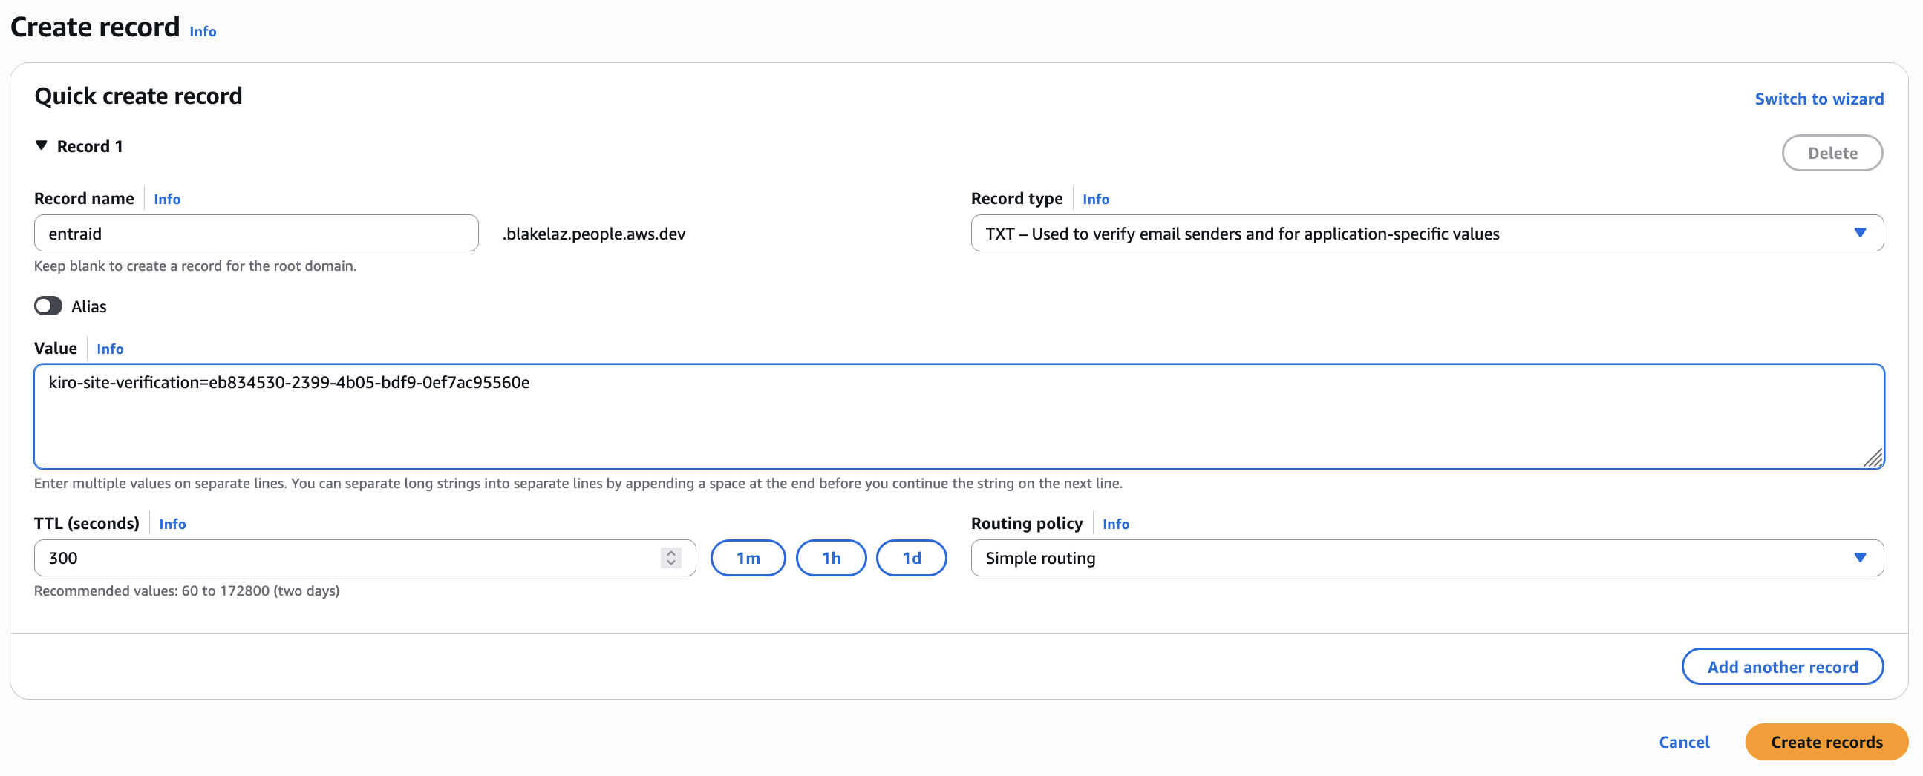Open Info link next to Create record
Screen dimensions: 1923x776
(202, 31)
